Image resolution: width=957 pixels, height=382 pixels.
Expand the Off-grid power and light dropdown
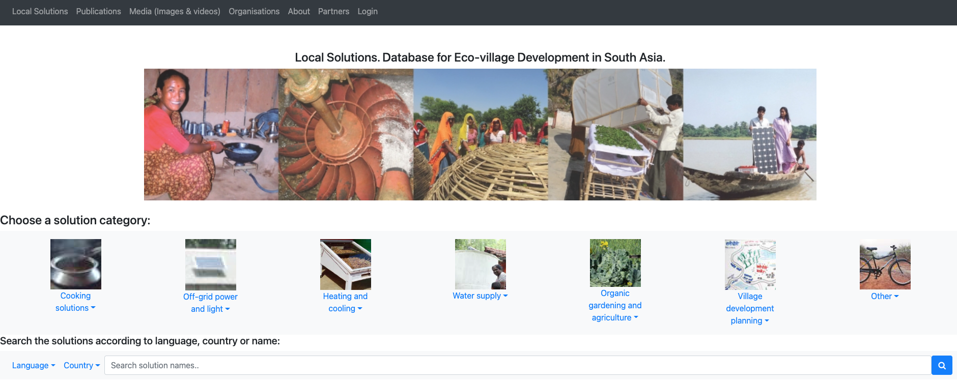pos(210,303)
